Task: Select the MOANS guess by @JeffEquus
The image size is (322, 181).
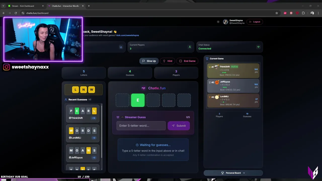Action: pyautogui.click(x=83, y=153)
